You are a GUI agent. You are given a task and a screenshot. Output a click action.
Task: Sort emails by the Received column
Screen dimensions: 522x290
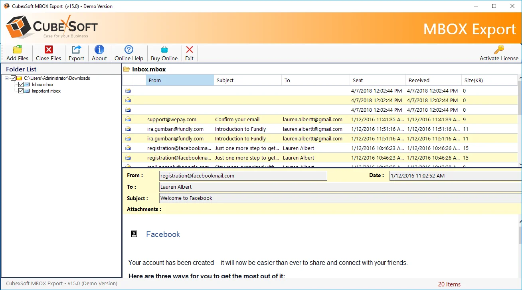point(433,80)
